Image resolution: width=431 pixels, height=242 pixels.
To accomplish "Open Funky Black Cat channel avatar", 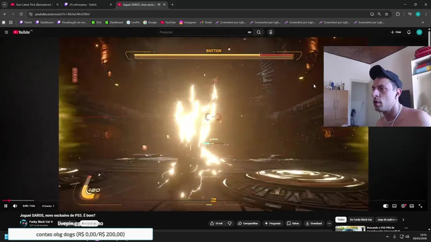I will [x=24, y=223].
